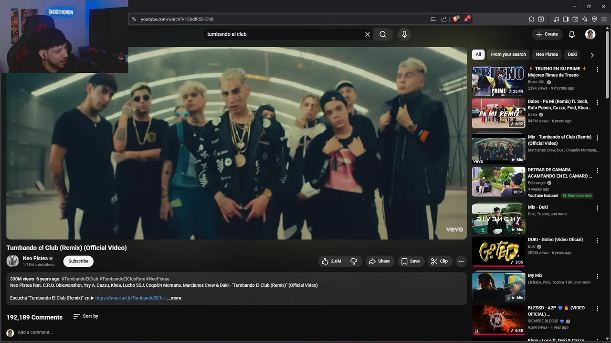
Task: Like the Tumbando el Club video
Action: (x=331, y=261)
